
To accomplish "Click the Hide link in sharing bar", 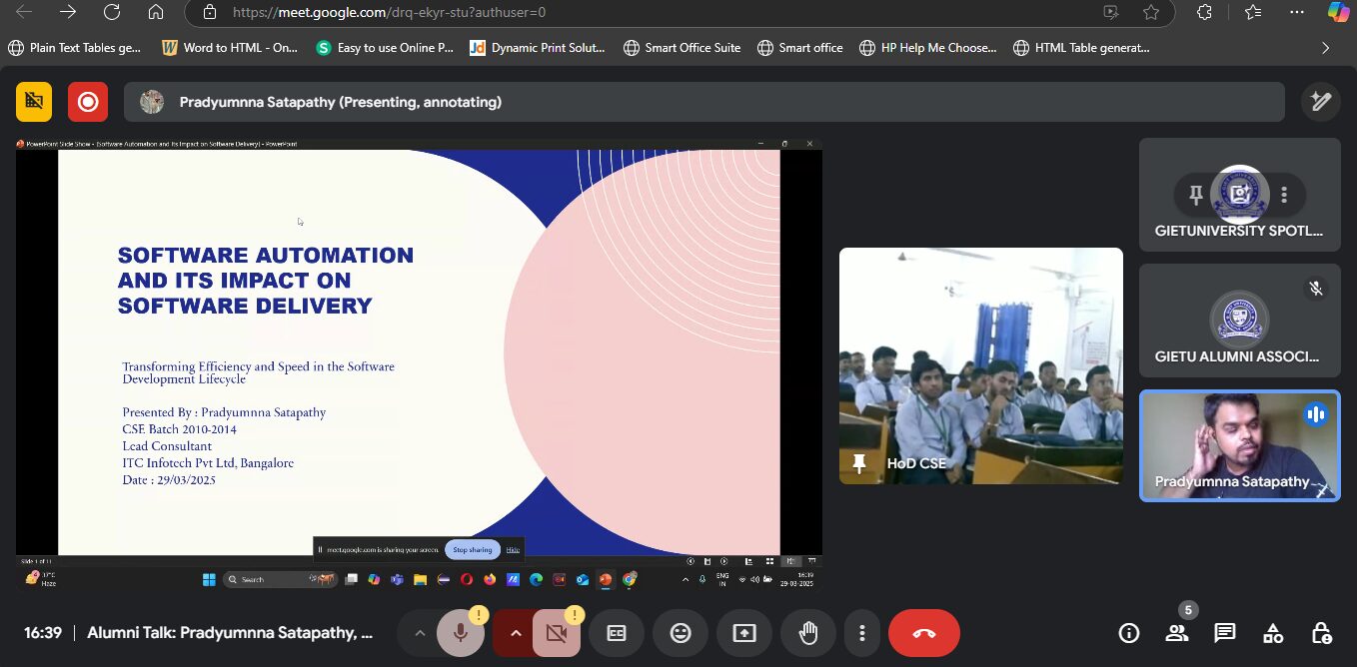I will pyautogui.click(x=513, y=549).
